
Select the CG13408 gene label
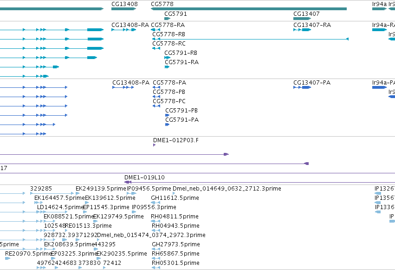click(124, 4)
